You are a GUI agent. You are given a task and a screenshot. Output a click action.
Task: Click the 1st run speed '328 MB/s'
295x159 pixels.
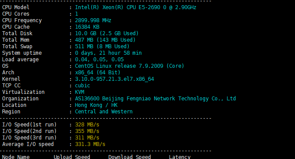(x=87, y=125)
